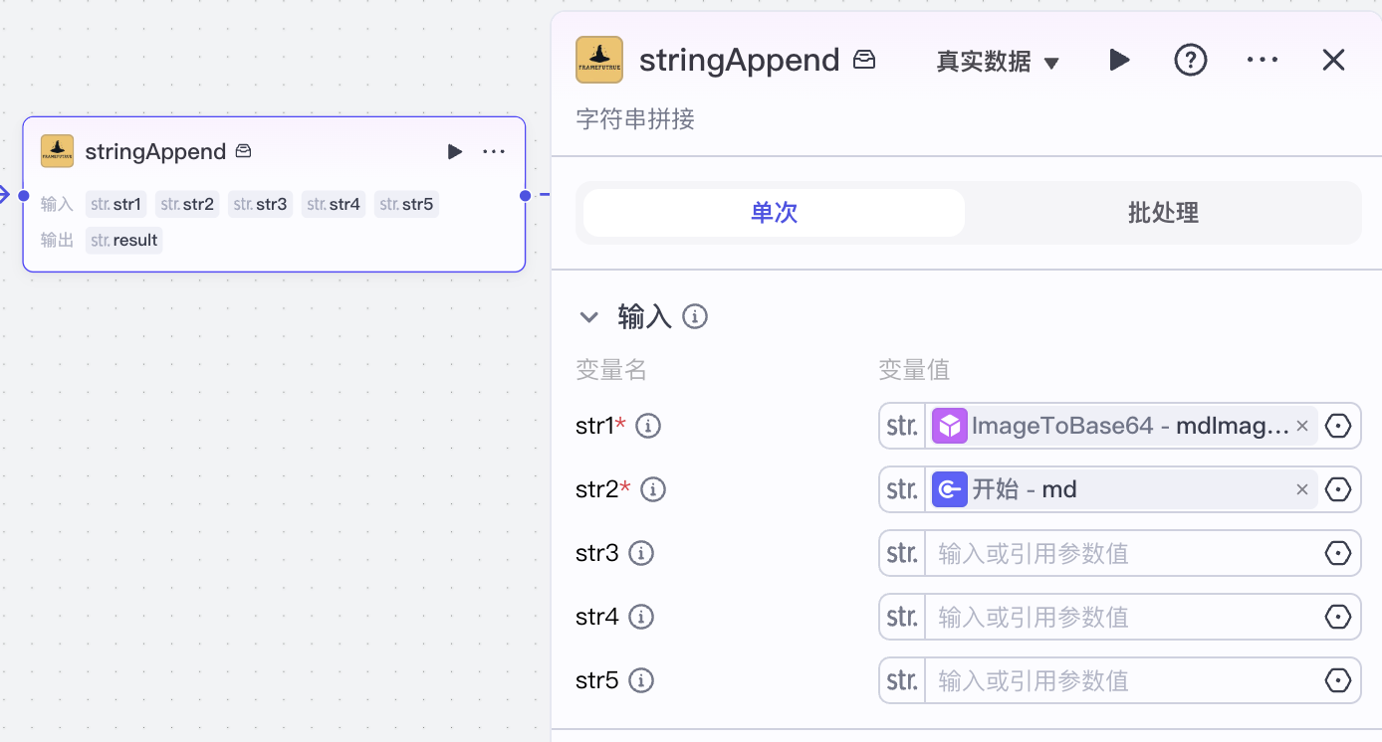Click the info icon next to str1

647,425
